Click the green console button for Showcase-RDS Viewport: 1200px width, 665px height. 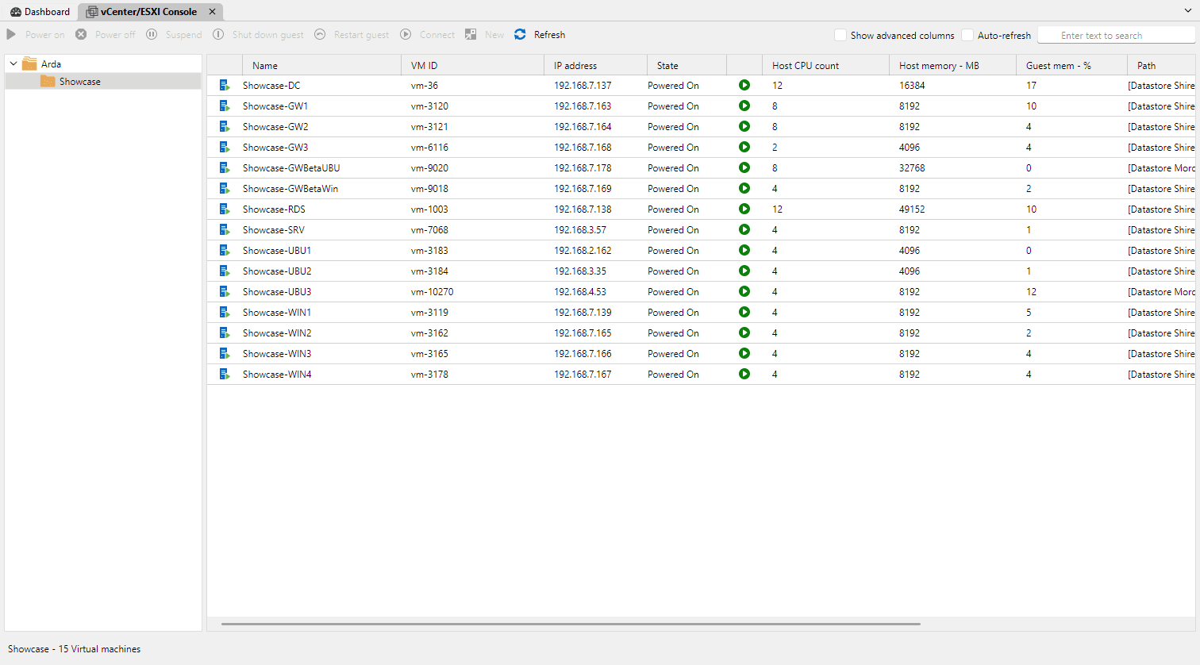pos(744,209)
